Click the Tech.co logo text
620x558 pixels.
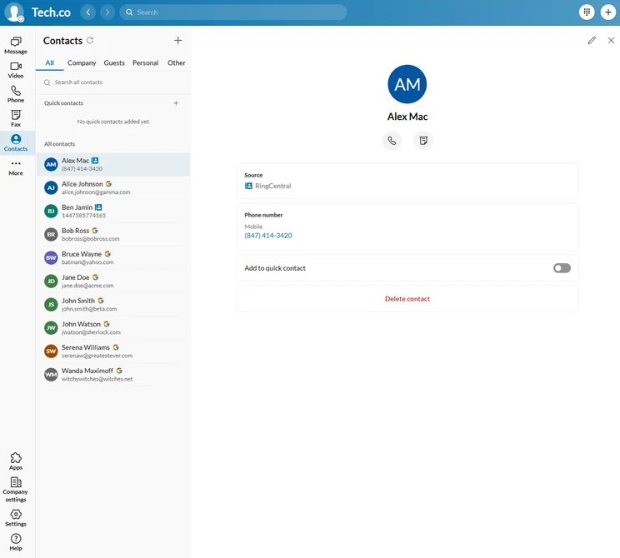pos(51,12)
